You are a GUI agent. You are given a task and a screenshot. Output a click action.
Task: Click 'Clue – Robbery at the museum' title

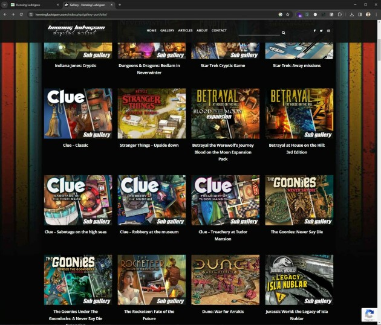tap(149, 232)
